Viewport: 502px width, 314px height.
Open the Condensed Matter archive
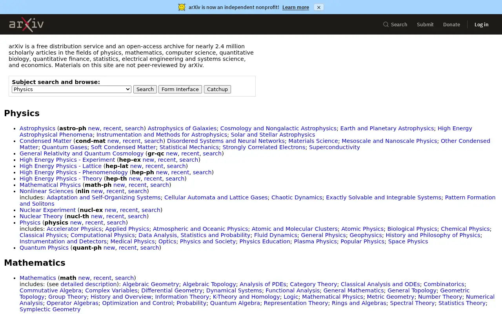click(x=45, y=141)
